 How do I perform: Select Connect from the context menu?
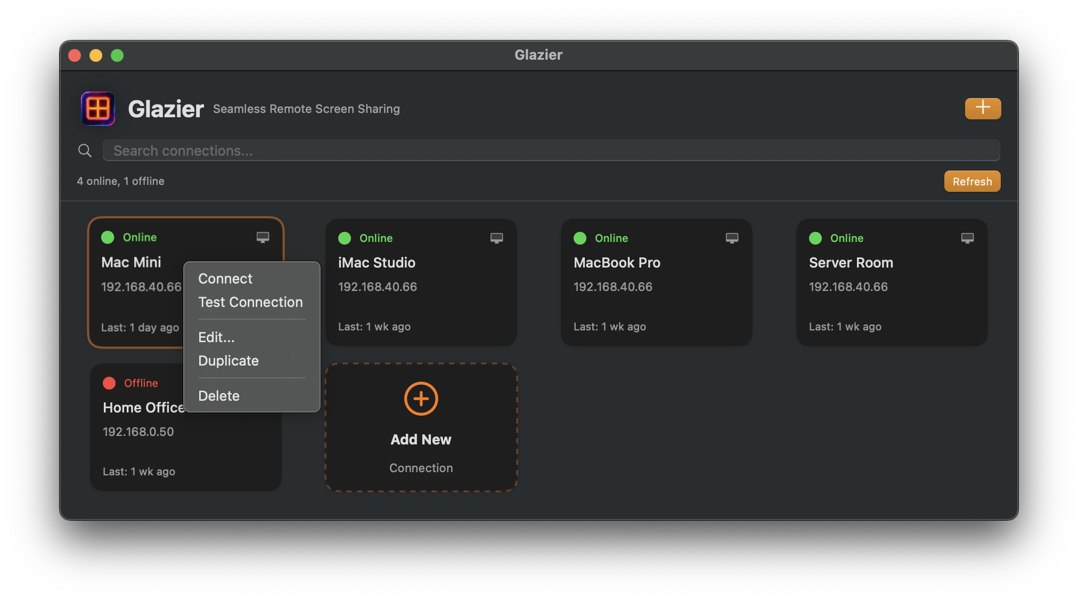[x=225, y=278]
